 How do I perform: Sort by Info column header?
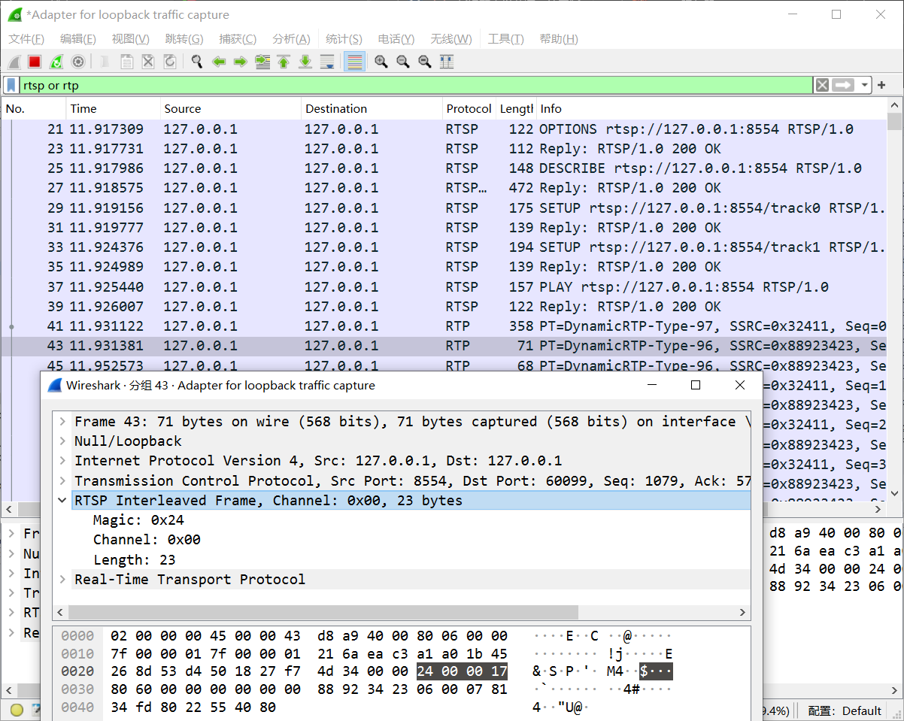point(711,109)
